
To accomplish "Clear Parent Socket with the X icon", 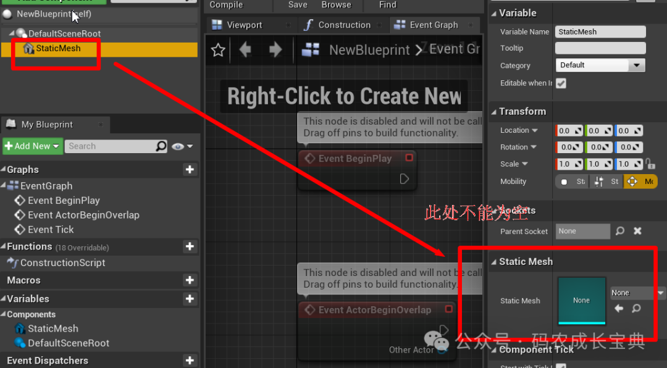I will click(x=637, y=231).
